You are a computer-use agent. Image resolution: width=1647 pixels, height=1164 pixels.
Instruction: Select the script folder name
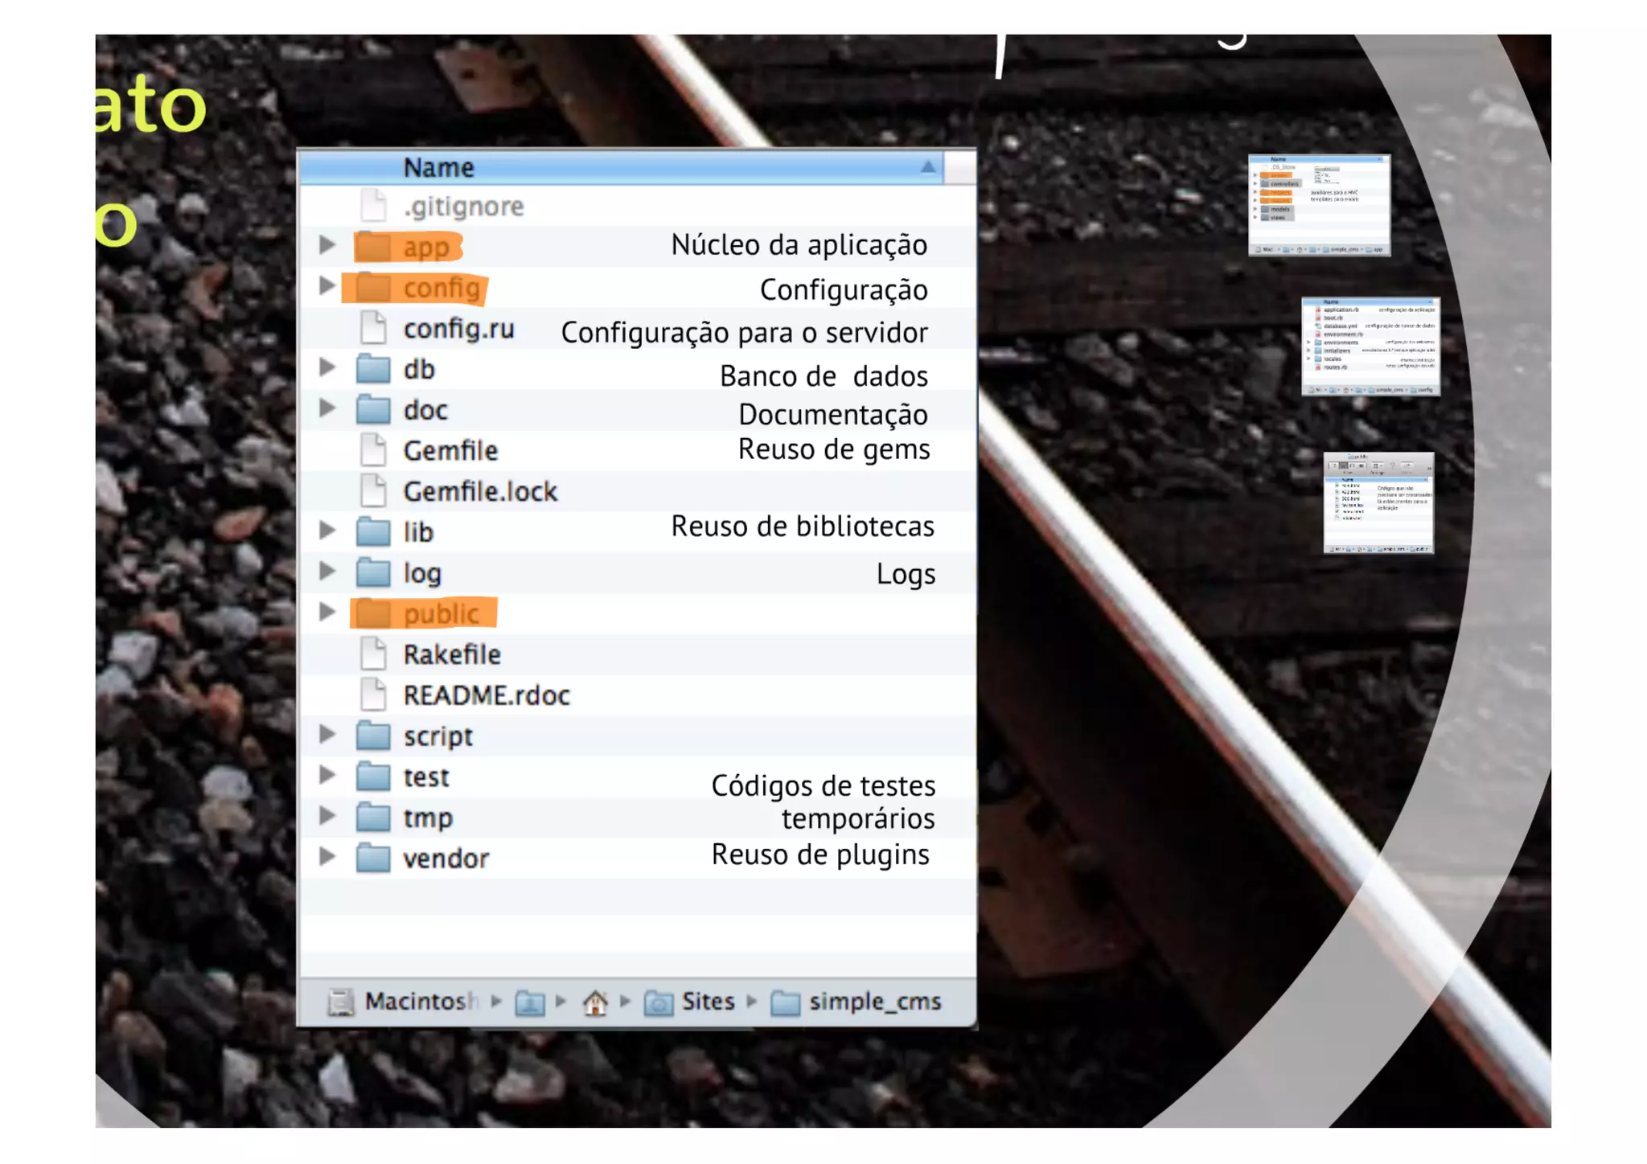438,737
